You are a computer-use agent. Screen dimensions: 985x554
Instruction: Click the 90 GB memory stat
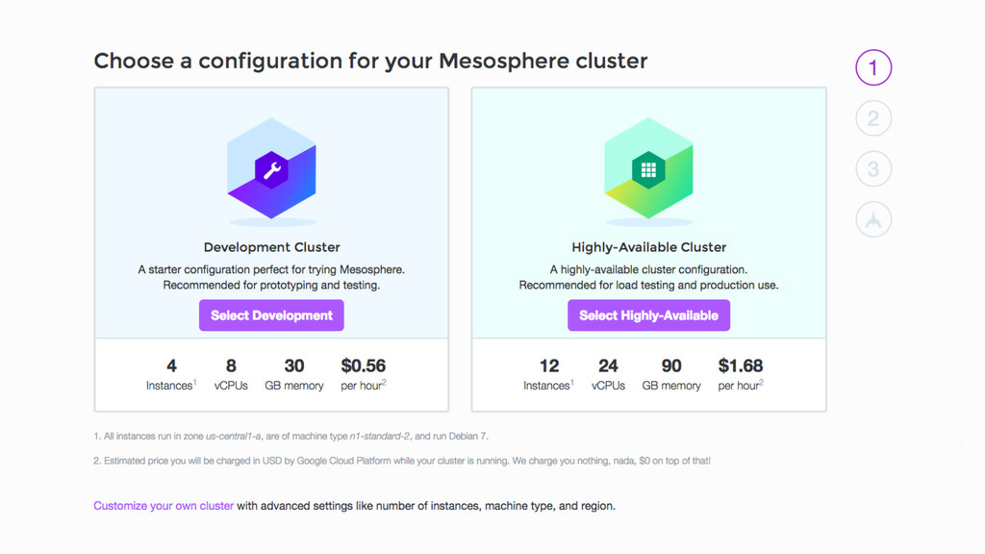(670, 374)
